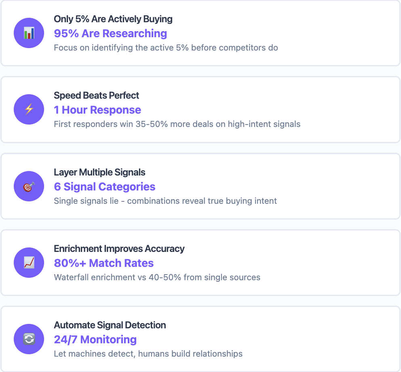Click the bar chart icon beside Only 5% Are Actively Buying
Image resolution: width=401 pixels, height=372 pixels.
29,33
